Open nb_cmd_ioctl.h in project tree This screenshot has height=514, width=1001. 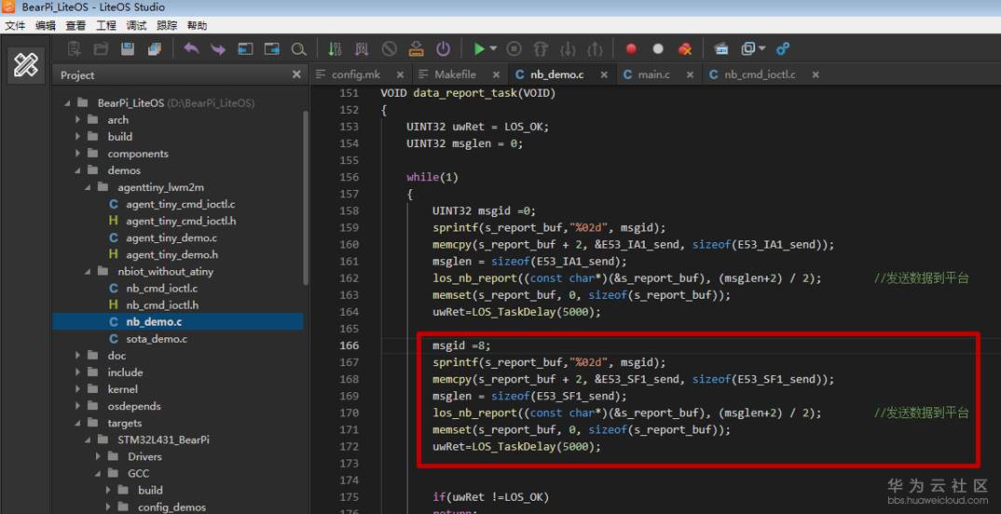tap(162, 304)
